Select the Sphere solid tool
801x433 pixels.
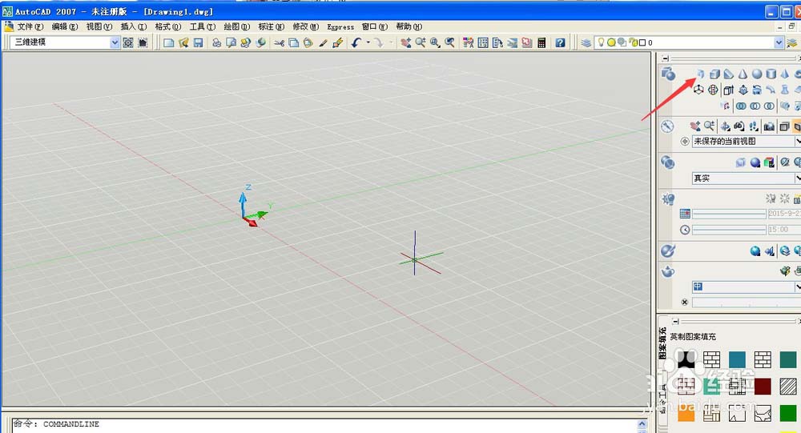757,74
